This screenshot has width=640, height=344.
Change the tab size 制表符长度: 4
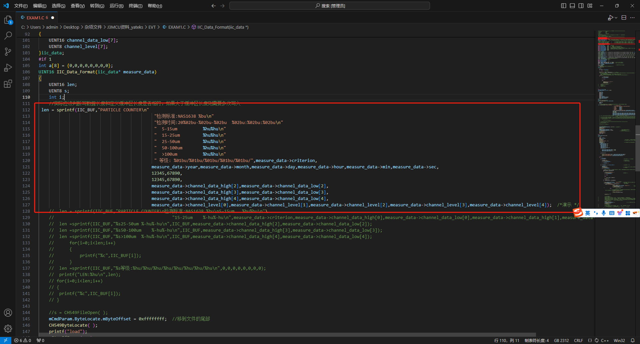point(537,340)
